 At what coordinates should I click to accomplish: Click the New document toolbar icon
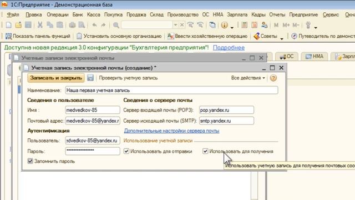pyautogui.click(x=9, y=25)
